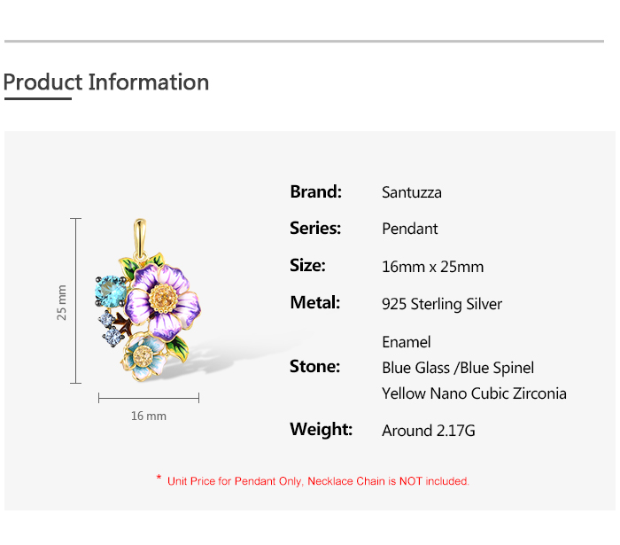Click the flower pendant product image
The image size is (620, 545).
pos(146,301)
